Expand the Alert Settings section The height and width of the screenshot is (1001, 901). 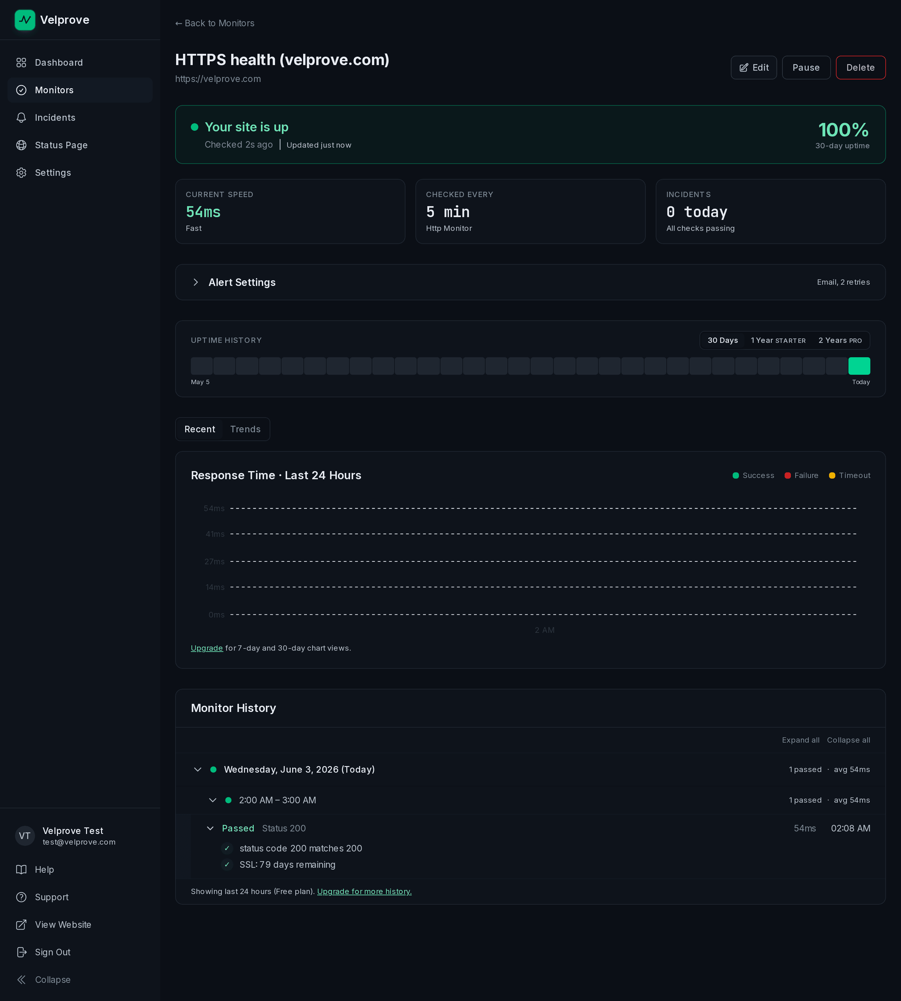click(530, 282)
